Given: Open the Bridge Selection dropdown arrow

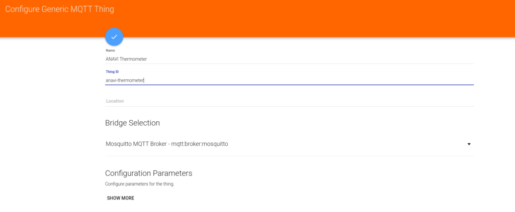Looking at the screenshot, I should (469, 144).
